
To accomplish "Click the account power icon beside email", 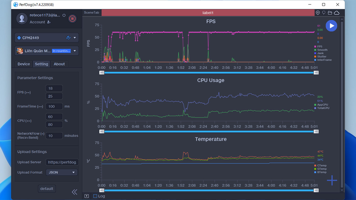I will click(64, 15).
